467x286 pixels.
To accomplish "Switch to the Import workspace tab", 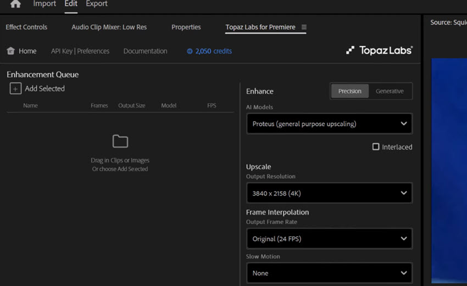I will tap(45, 4).
